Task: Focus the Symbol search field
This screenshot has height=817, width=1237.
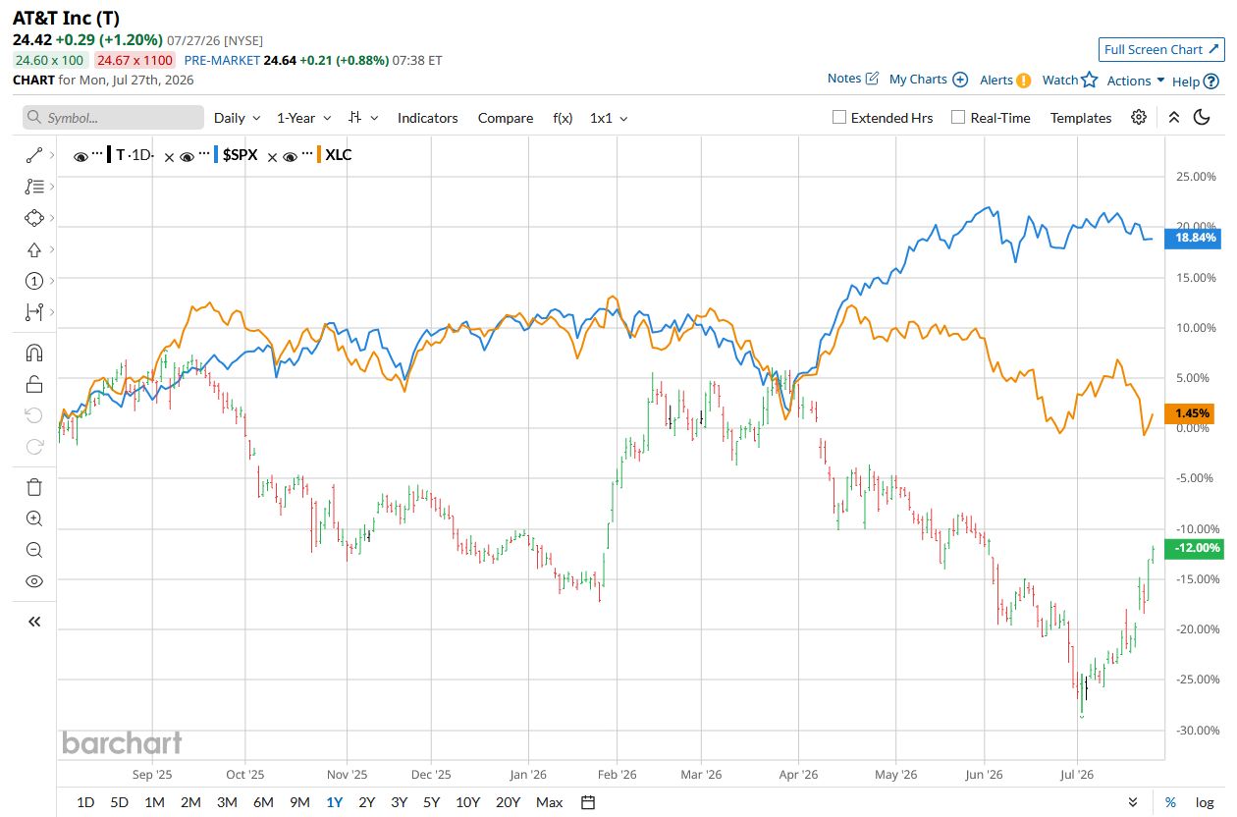Action: (x=113, y=118)
